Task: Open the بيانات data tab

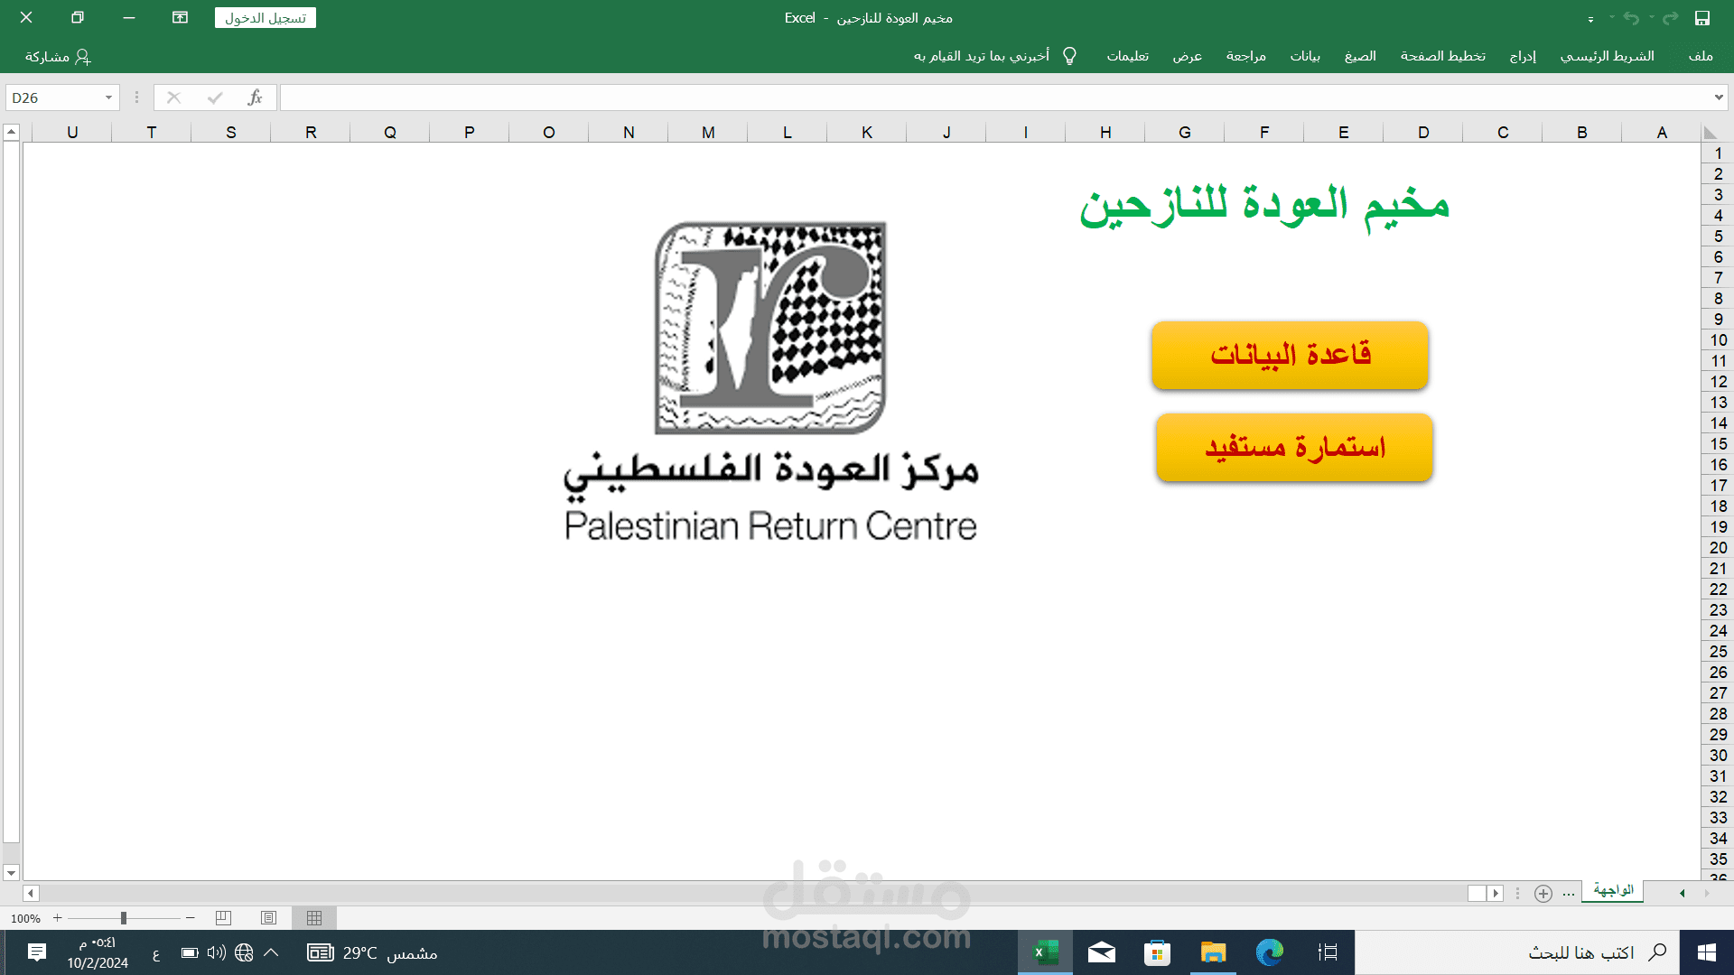Action: (1305, 56)
